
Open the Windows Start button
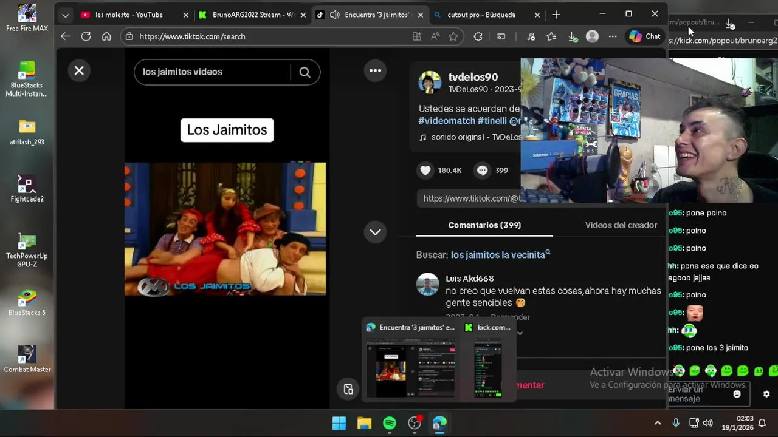coord(339,423)
